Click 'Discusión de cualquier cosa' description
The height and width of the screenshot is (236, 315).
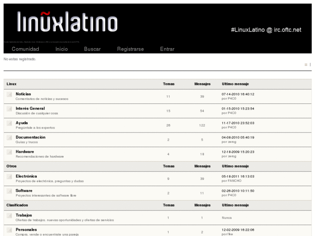(37, 113)
